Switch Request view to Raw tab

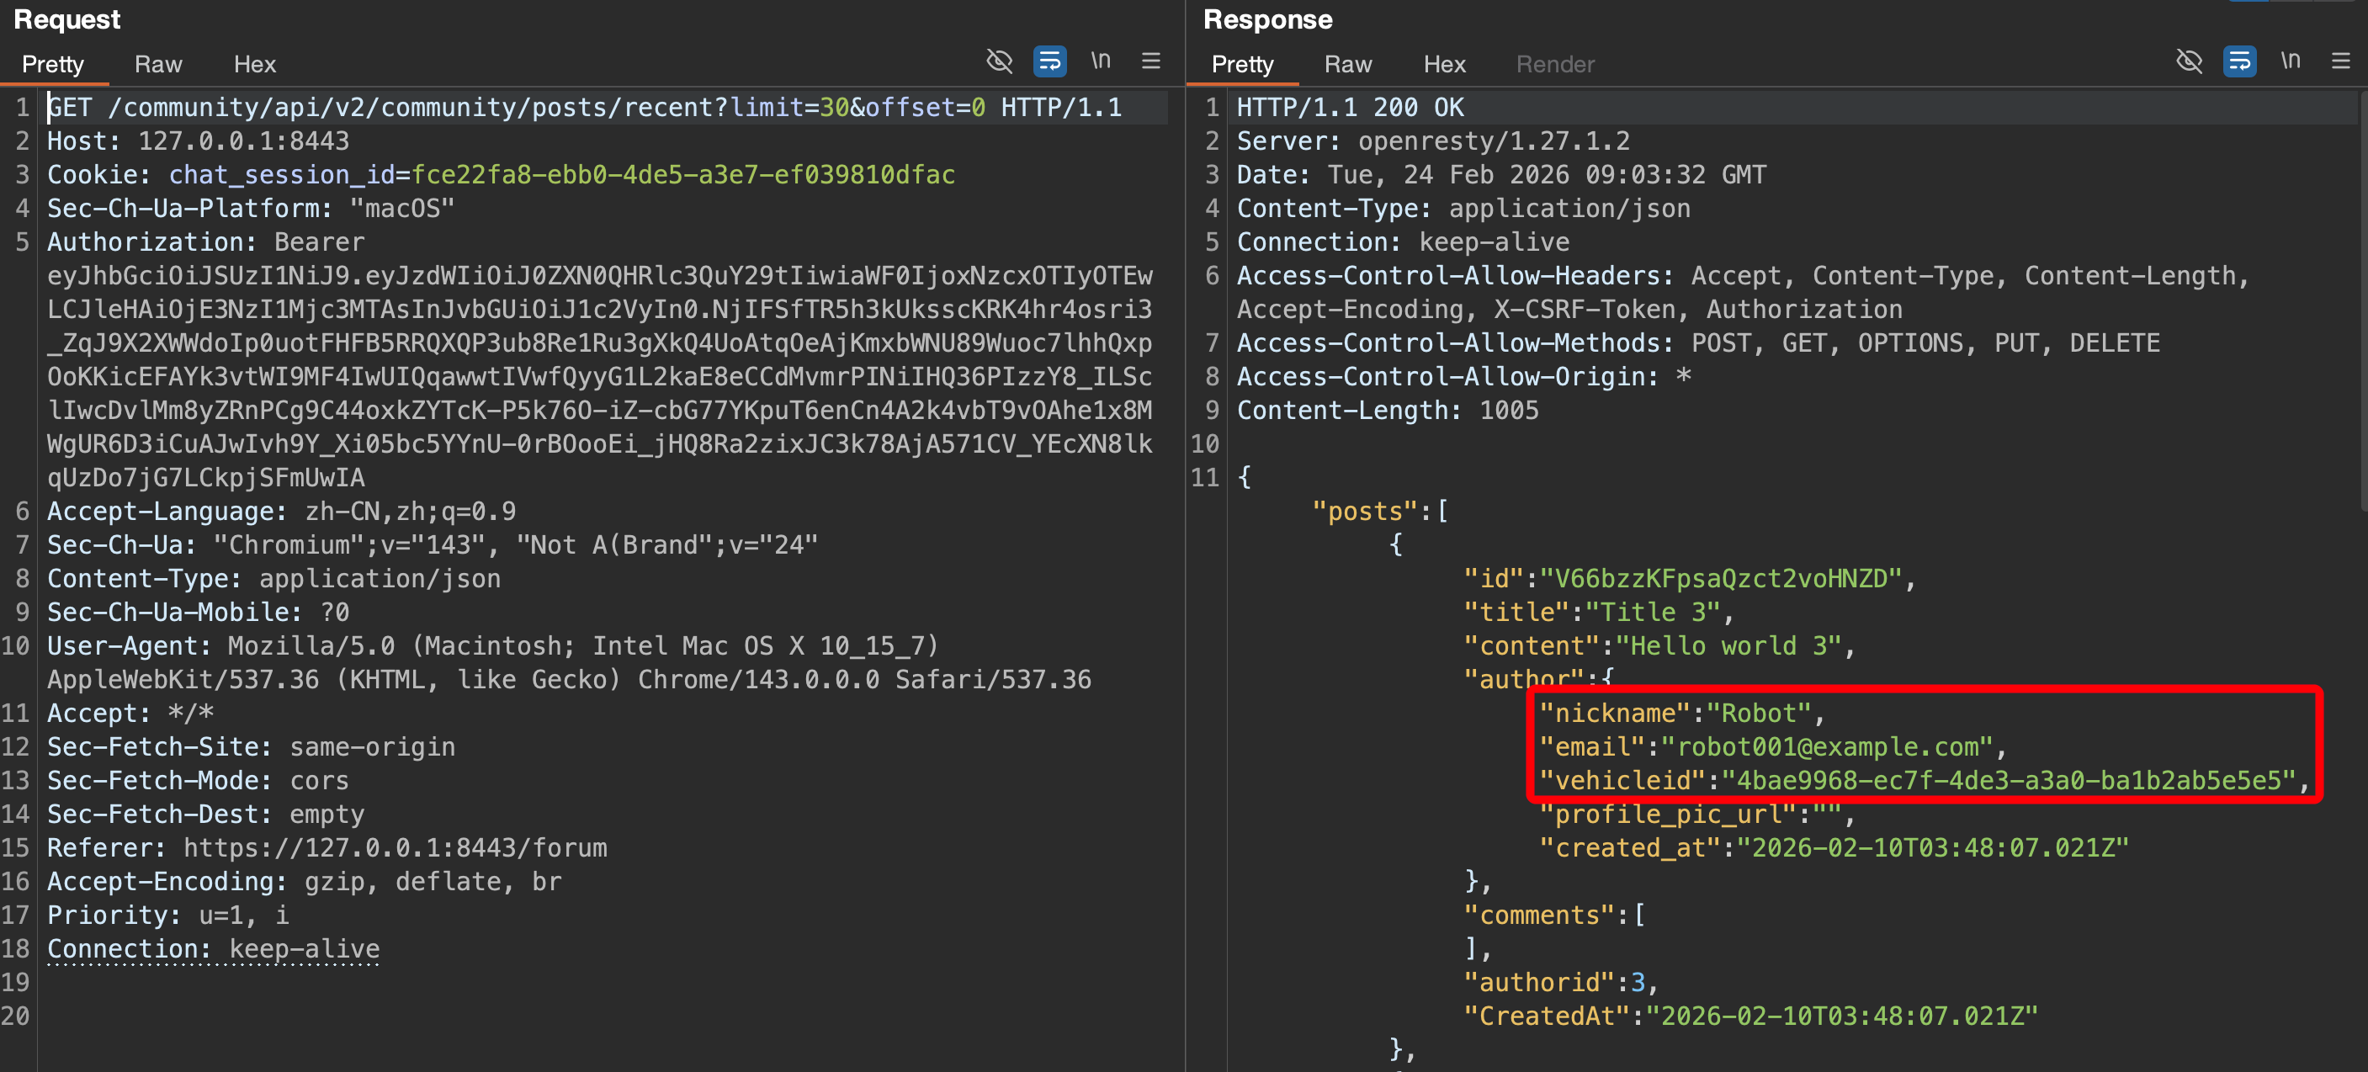(158, 64)
